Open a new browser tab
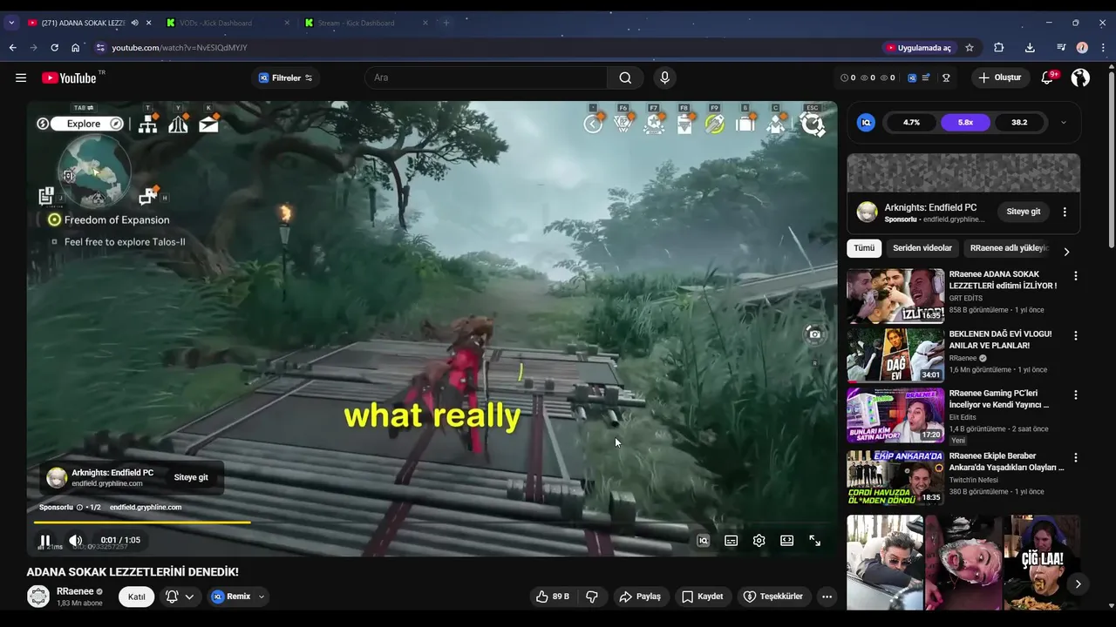The height and width of the screenshot is (627, 1116). tap(446, 23)
